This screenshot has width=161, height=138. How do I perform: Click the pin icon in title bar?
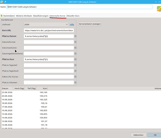tap(5, 2)
